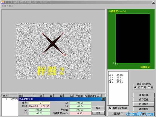This screenshot has width=156, height=117.
Task: Click the black crystal cross center in the image
Action: pos(53,43)
